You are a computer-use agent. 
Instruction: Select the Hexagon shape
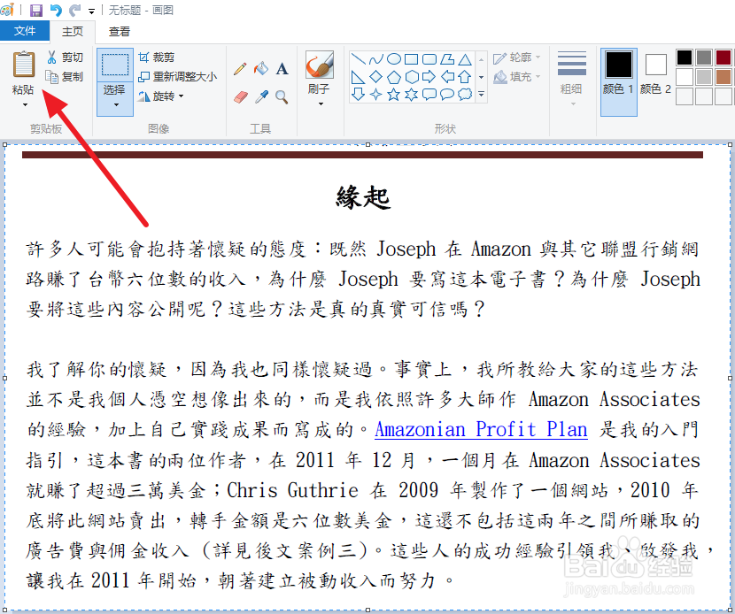[411, 77]
